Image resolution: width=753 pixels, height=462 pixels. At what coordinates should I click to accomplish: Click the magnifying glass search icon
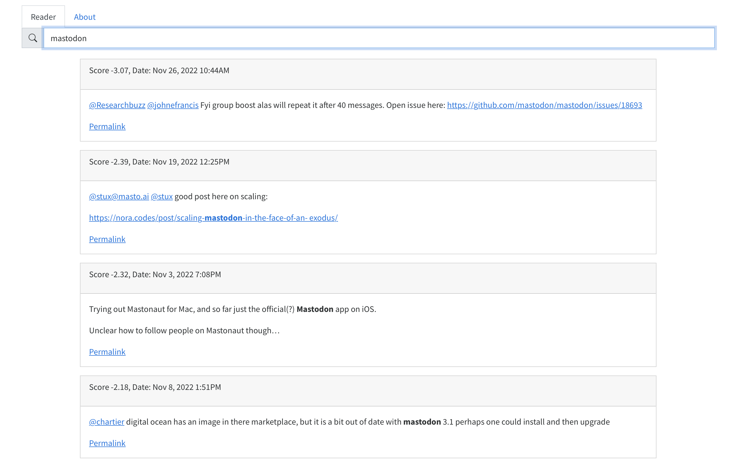click(32, 38)
